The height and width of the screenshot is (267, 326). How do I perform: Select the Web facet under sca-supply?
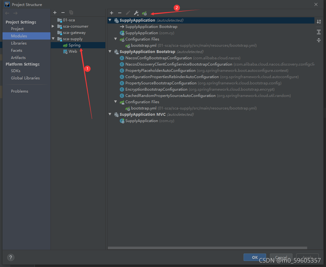click(x=72, y=51)
